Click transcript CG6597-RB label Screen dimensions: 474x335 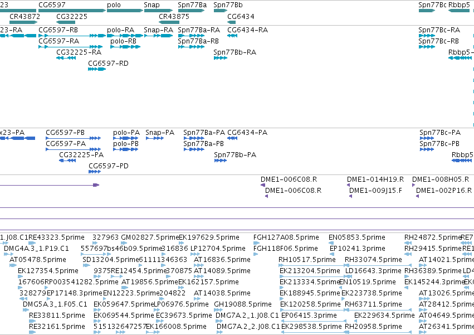58,30
